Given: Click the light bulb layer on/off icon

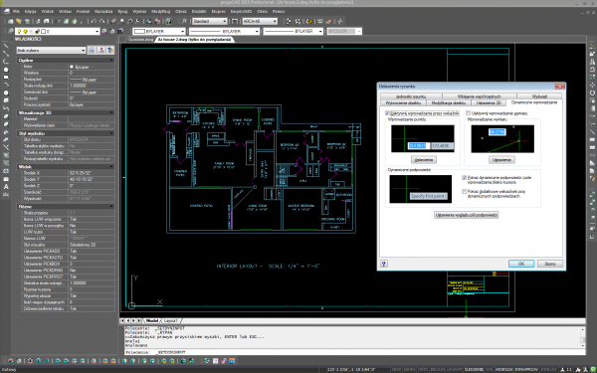Looking at the screenshot, I should click(x=20, y=31).
